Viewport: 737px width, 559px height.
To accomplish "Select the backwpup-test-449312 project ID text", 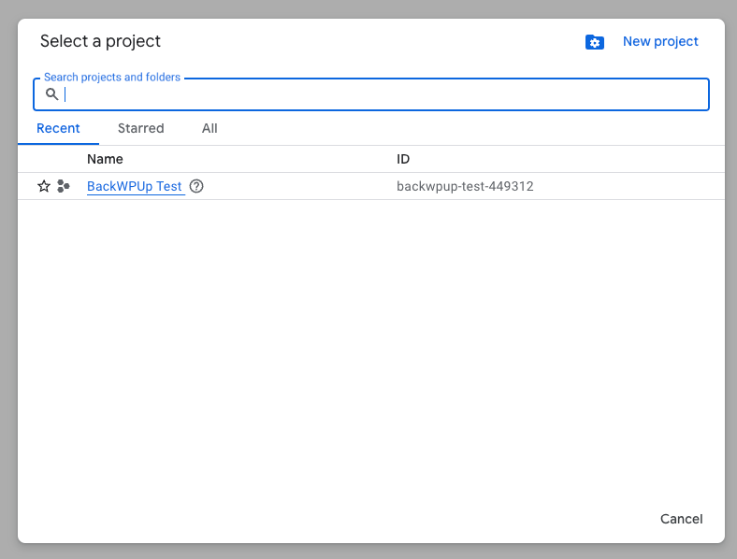I will coord(465,186).
